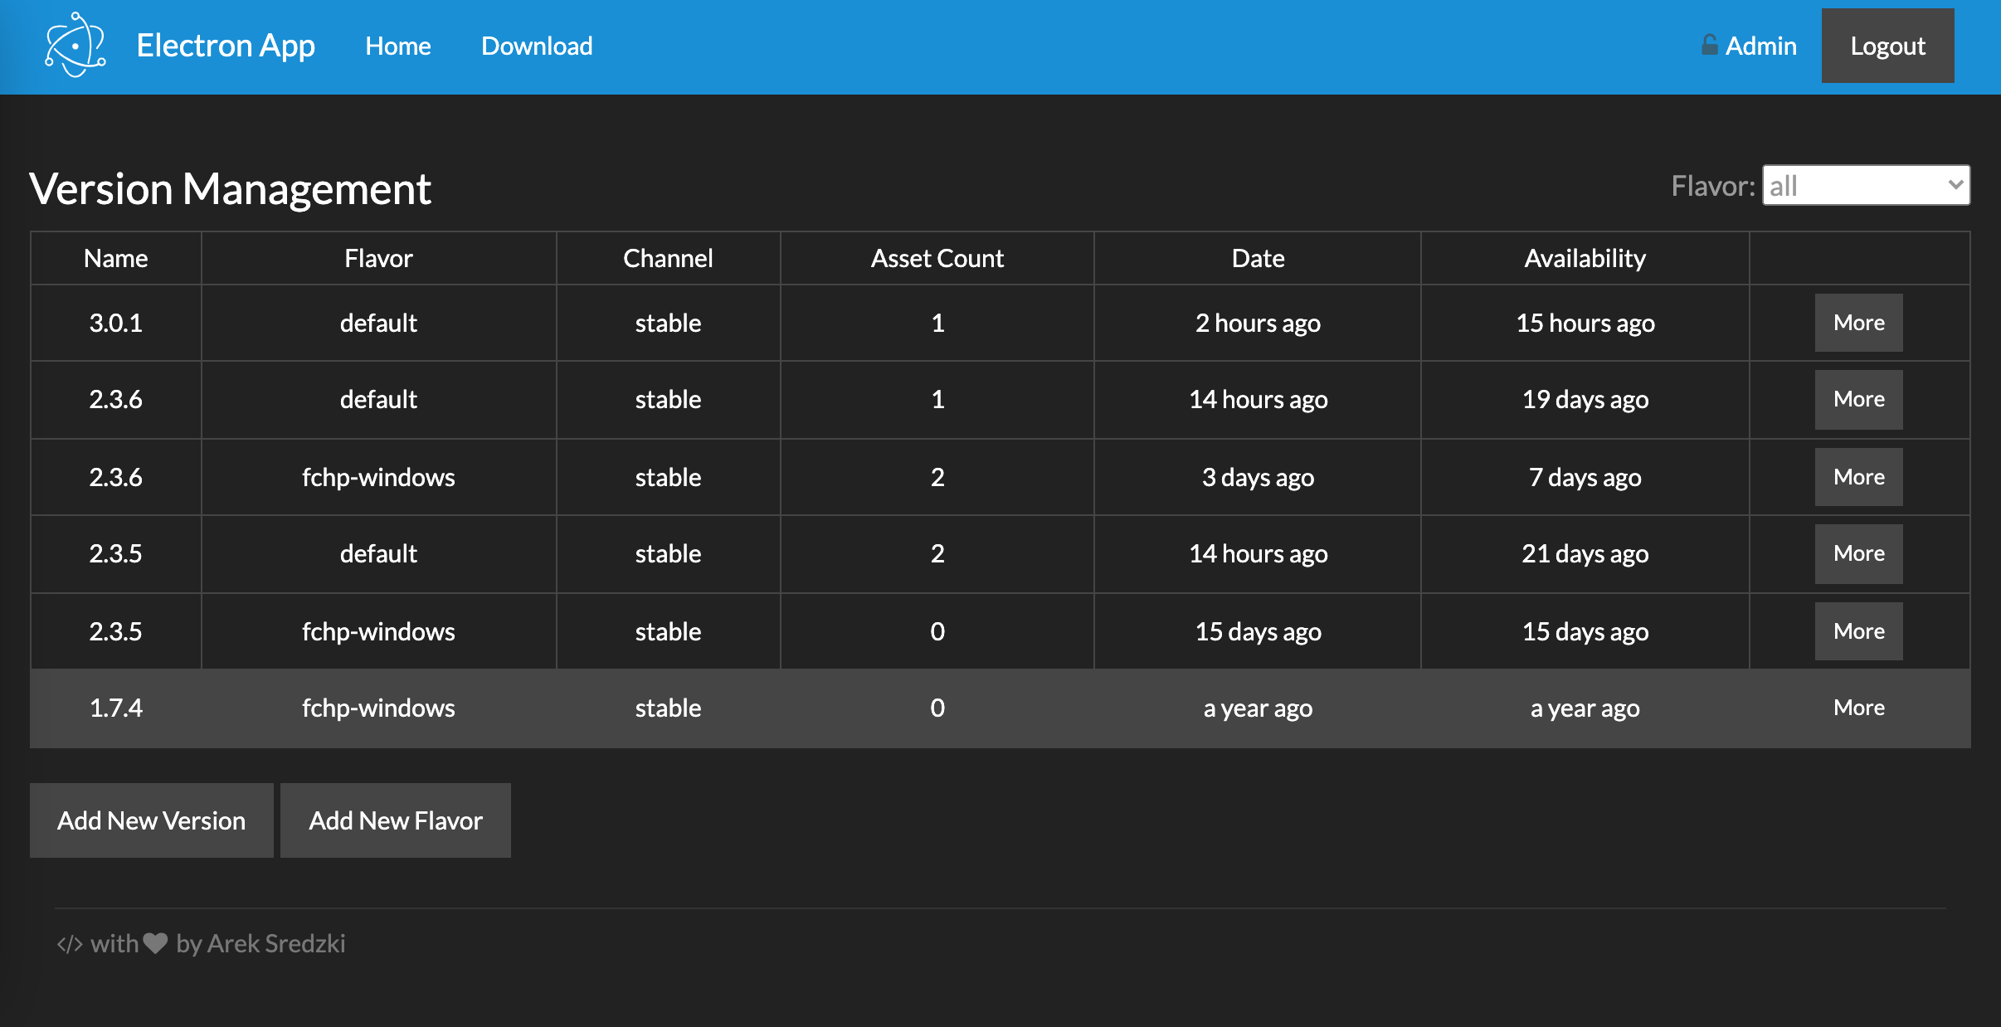The height and width of the screenshot is (1027, 2001).
Task: Click the Admin label in the navbar
Action: pos(1762,46)
